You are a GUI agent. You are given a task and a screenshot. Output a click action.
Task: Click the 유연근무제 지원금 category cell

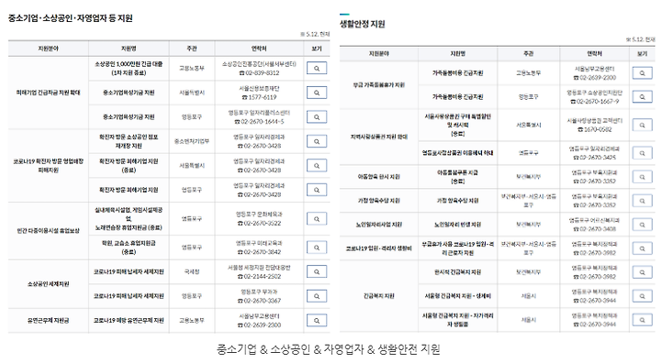tap(49, 321)
